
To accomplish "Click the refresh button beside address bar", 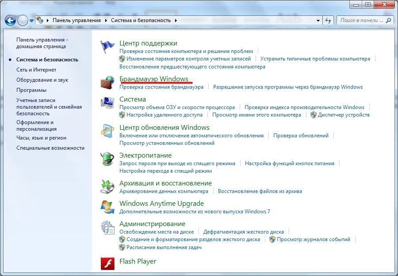I will (x=328, y=20).
